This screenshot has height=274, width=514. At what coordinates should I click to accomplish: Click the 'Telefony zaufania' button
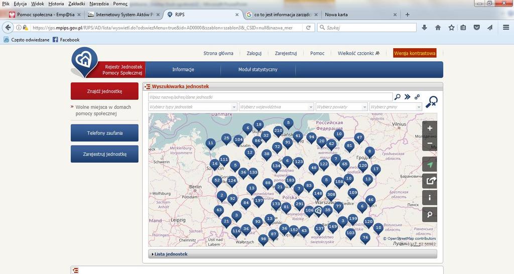click(104, 133)
